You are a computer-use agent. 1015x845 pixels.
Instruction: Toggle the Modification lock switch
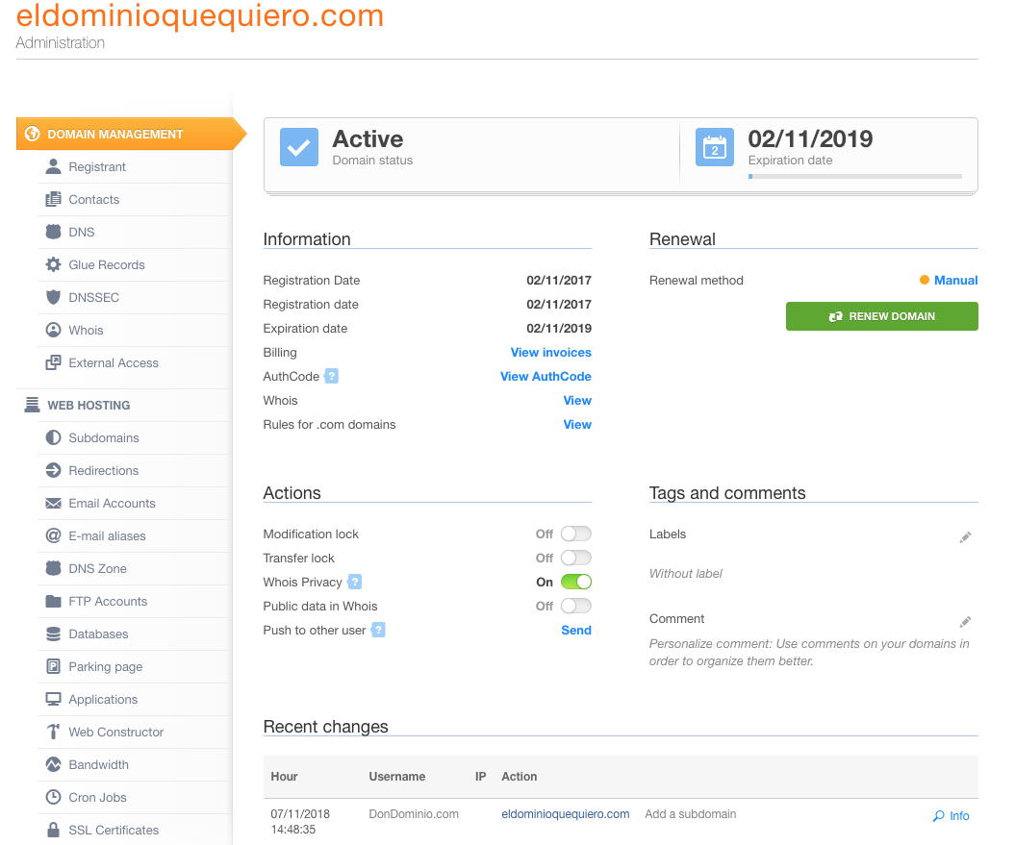tap(576, 534)
